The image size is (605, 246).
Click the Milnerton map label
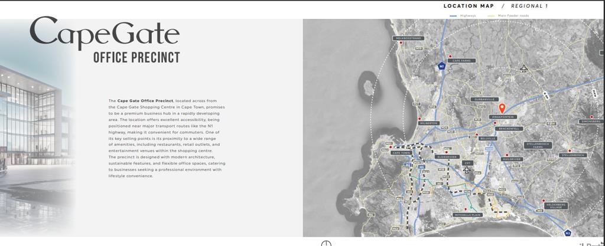tap(428, 123)
